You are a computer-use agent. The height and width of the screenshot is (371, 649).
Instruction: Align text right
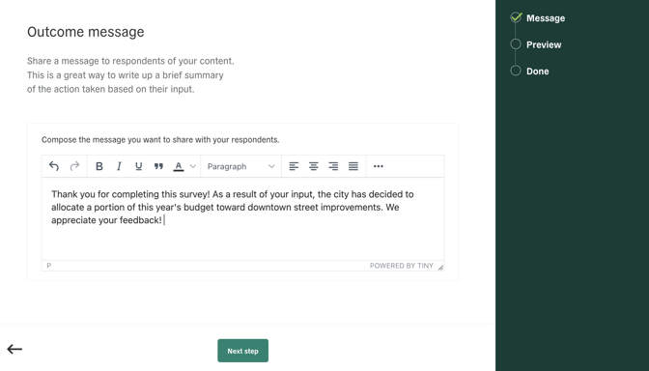333,166
